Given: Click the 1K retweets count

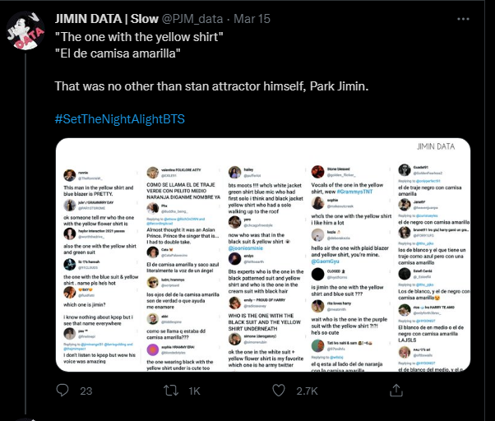Looking at the screenshot, I should [x=194, y=391].
